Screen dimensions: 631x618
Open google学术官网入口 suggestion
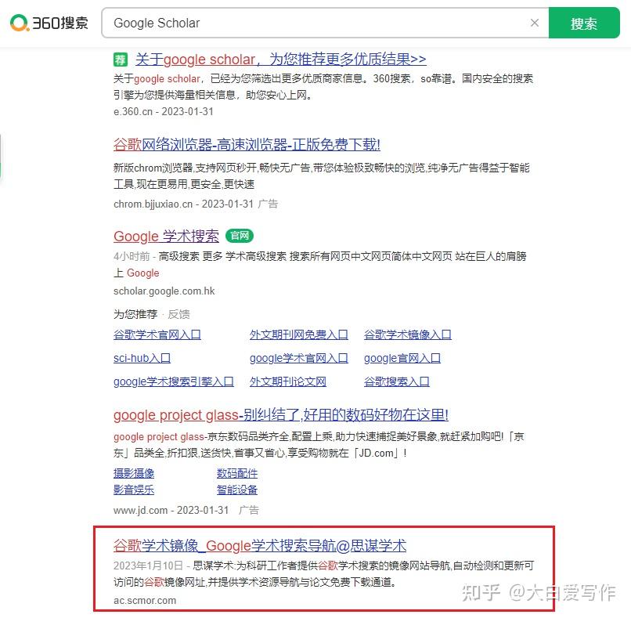click(x=298, y=358)
